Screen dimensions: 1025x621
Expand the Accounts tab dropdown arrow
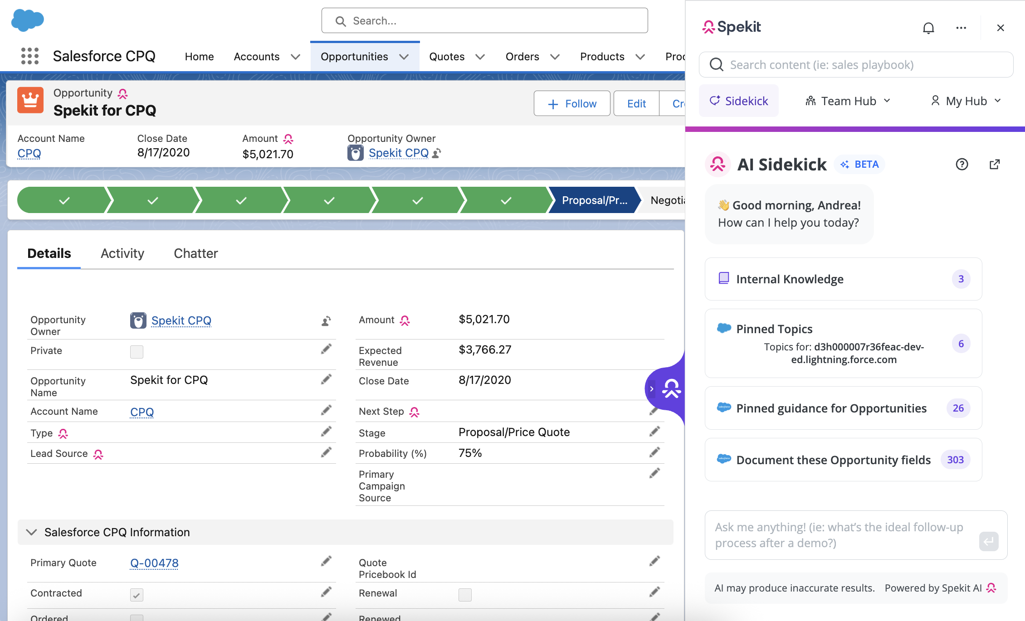click(x=295, y=57)
